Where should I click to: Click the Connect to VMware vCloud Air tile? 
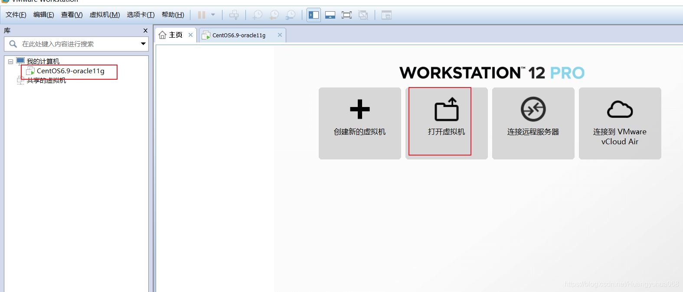click(620, 123)
